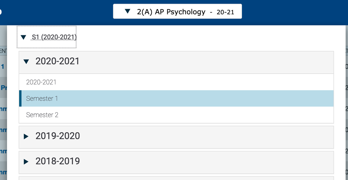Image resolution: width=348 pixels, height=180 pixels.
Task: Click the blue header bar beside course selector
Action: tap(56, 12)
